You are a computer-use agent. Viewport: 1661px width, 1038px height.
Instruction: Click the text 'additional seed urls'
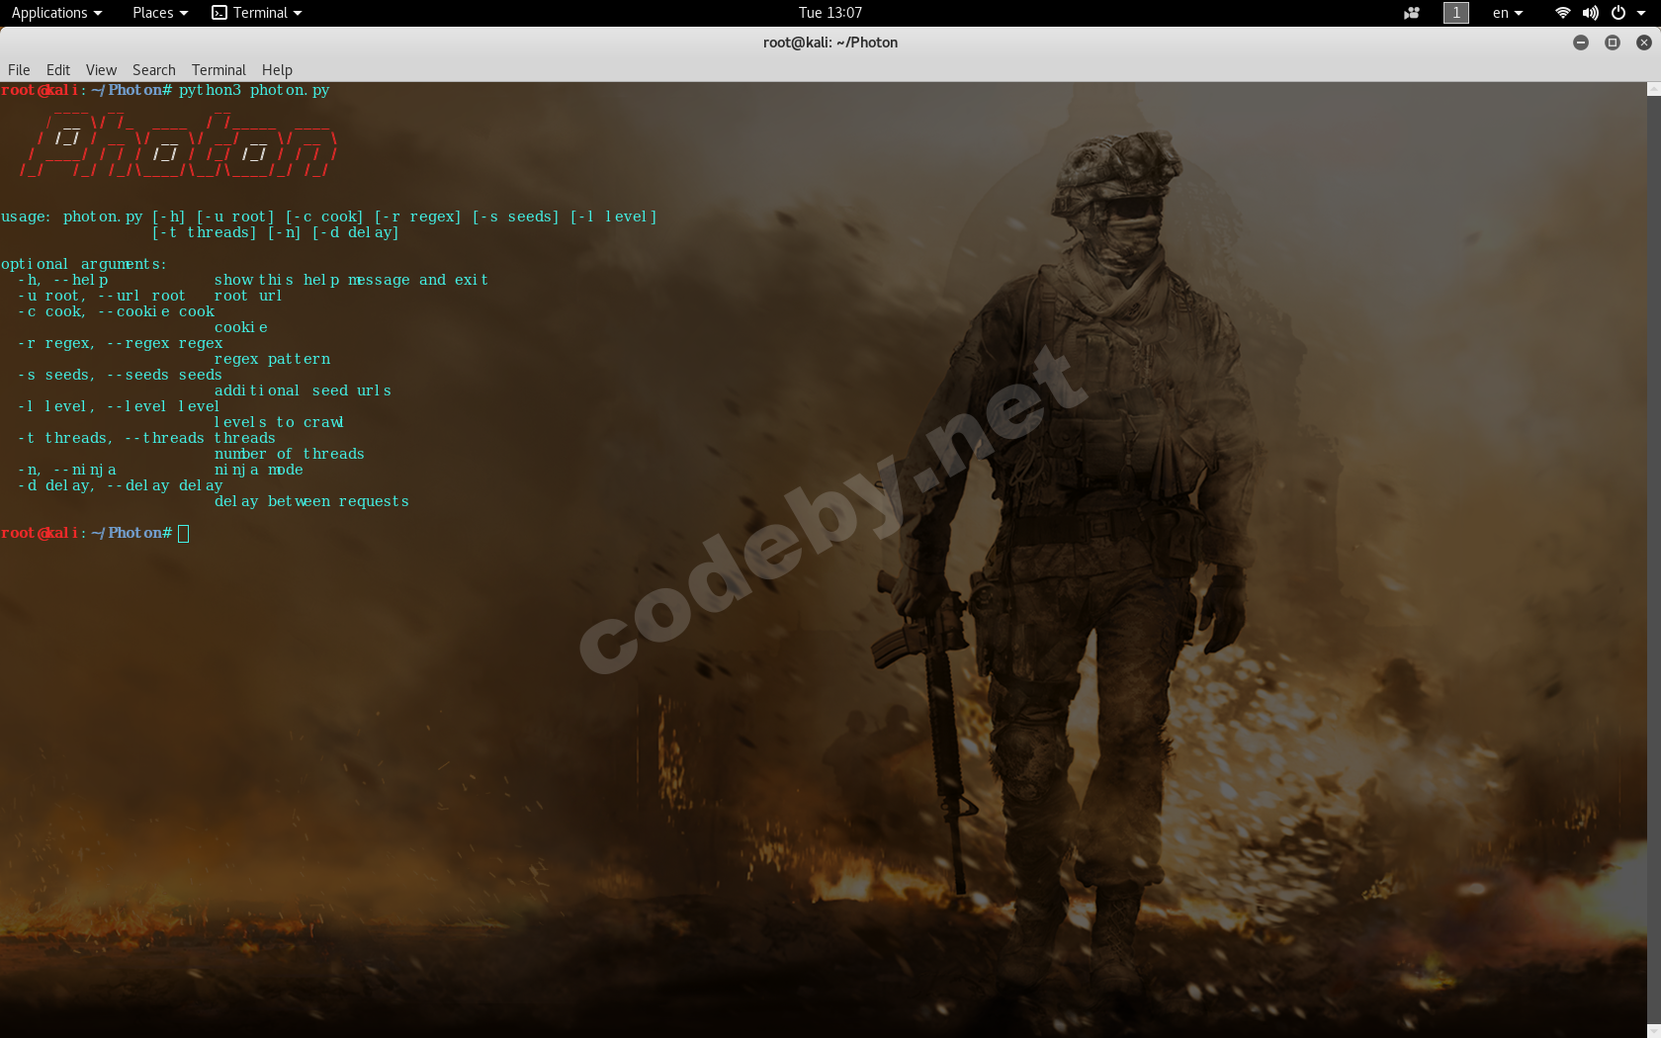pos(303,390)
